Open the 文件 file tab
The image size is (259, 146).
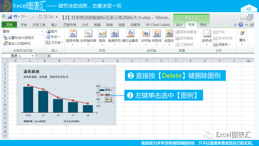point(9,25)
